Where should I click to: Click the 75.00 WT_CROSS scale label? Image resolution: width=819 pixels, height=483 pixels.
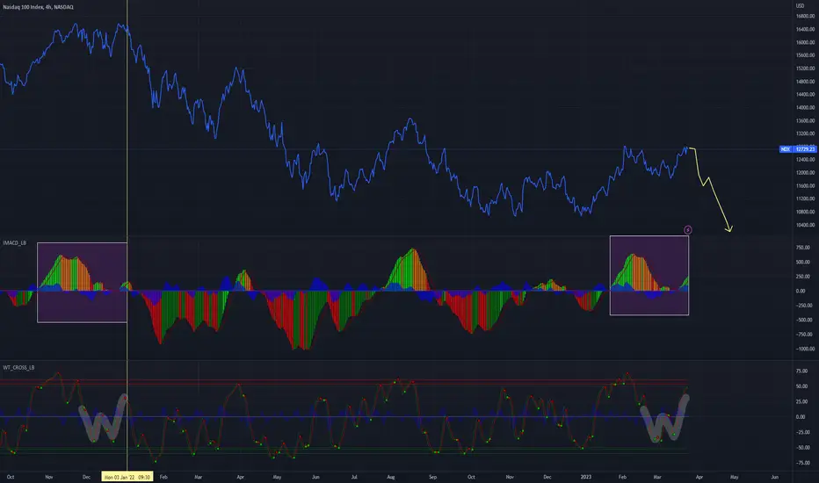801,371
